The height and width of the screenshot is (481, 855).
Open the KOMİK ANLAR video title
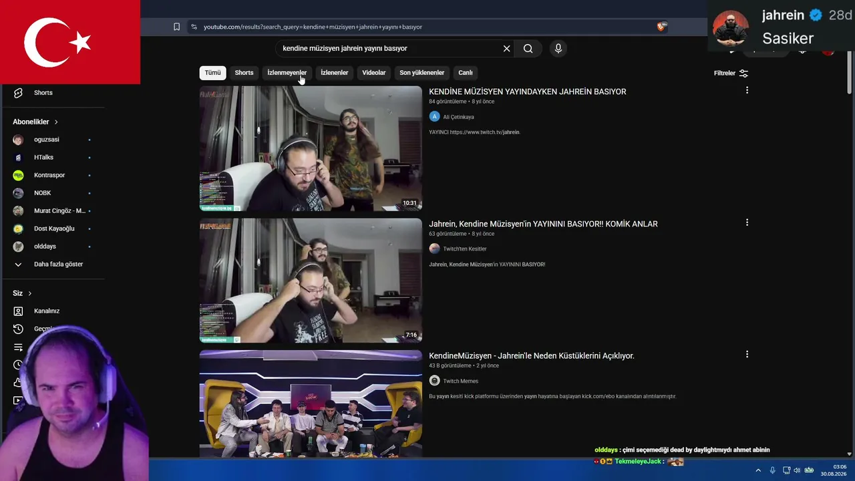(x=543, y=224)
